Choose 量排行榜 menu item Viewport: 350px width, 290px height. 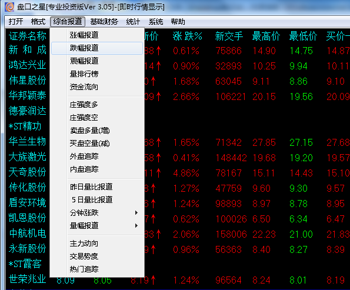coord(97,74)
